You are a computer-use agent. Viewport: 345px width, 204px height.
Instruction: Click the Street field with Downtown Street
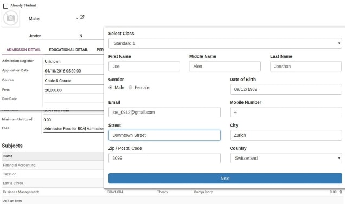[164, 135]
